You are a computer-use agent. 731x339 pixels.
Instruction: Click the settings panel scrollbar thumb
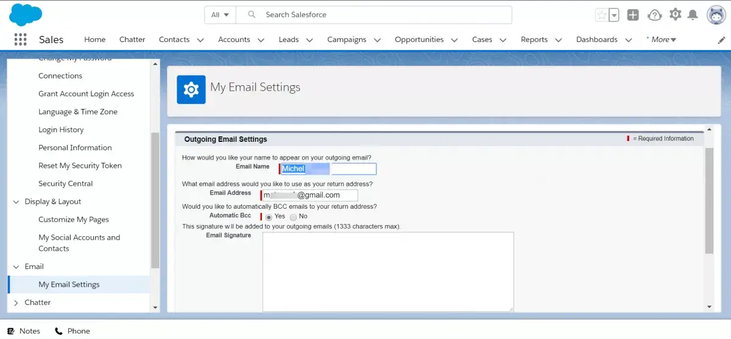tap(709, 200)
